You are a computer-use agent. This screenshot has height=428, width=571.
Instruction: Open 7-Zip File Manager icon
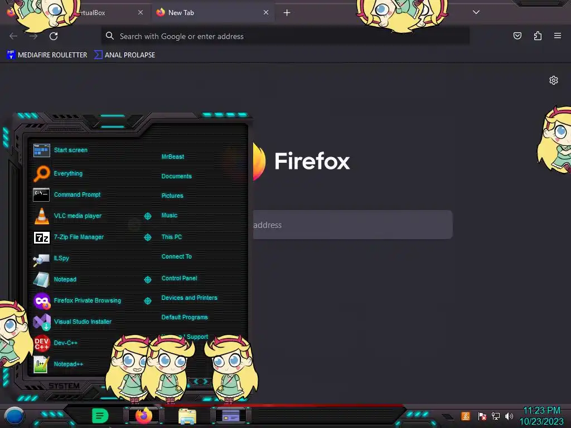41,237
